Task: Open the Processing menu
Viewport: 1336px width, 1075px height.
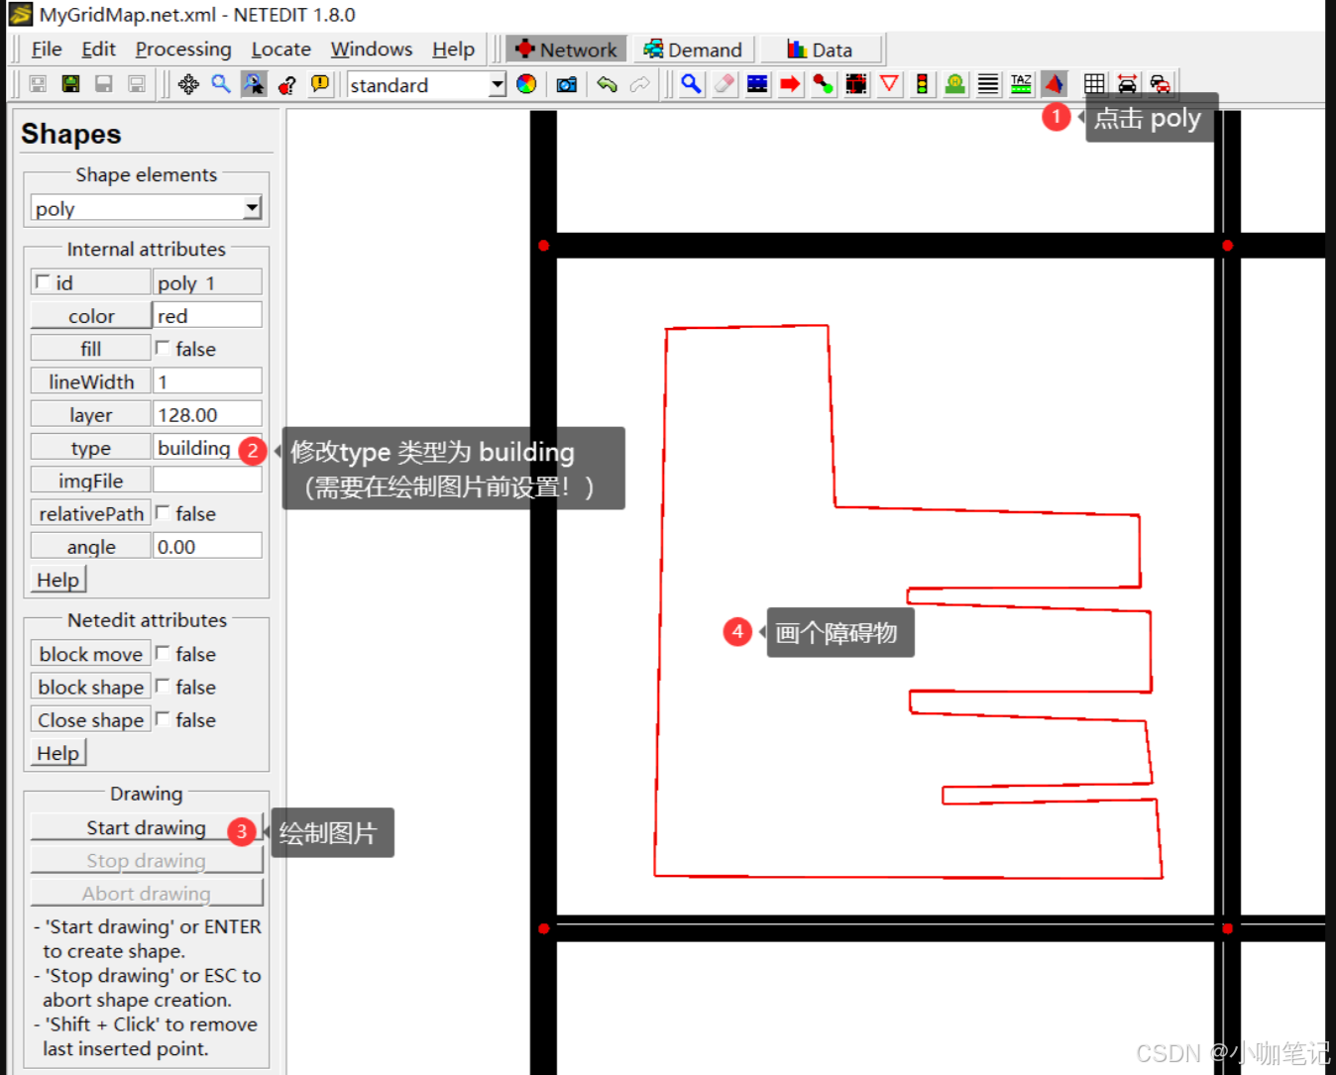Action: (x=182, y=49)
